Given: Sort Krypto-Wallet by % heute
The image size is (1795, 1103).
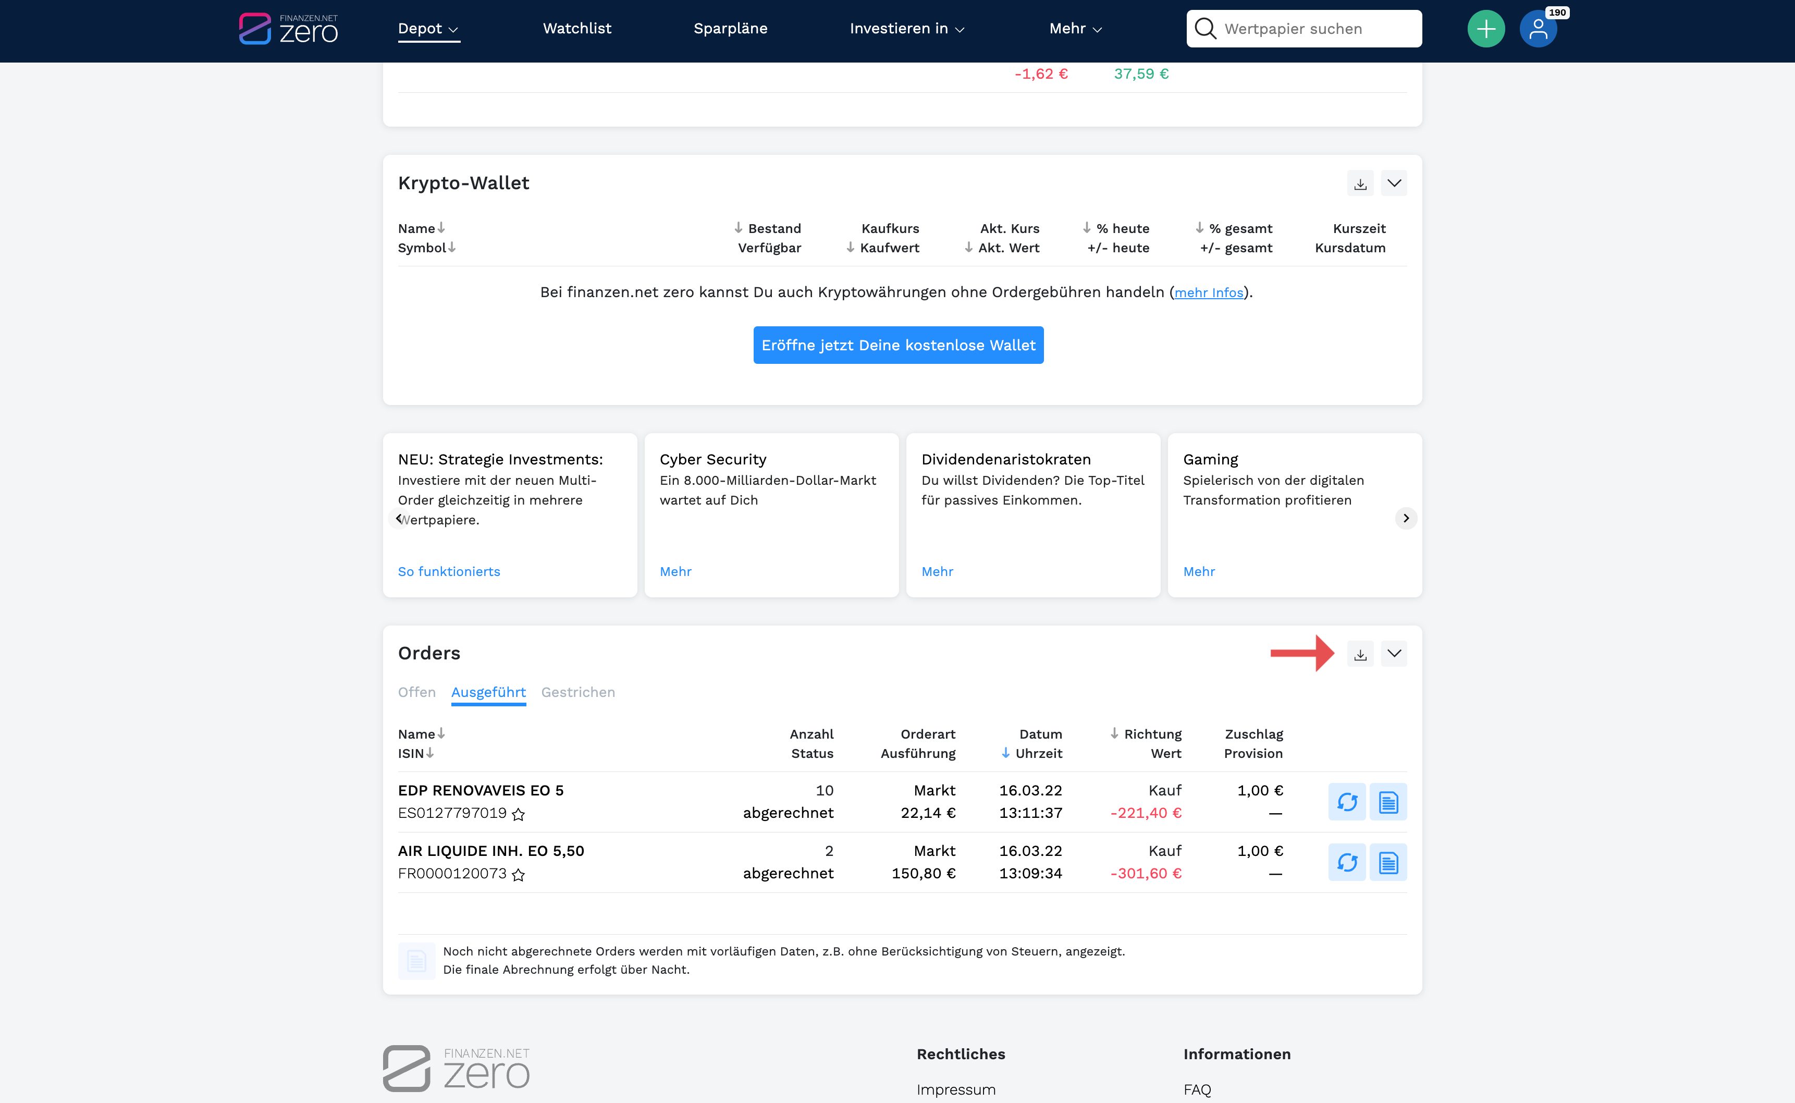Looking at the screenshot, I should (x=1115, y=228).
